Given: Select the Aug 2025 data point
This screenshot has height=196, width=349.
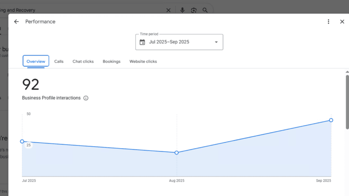Looking at the screenshot, I should click(177, 153).
